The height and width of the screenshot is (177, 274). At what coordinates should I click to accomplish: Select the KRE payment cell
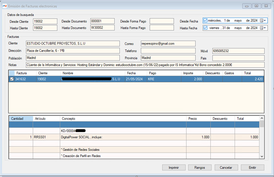(164, 79)
